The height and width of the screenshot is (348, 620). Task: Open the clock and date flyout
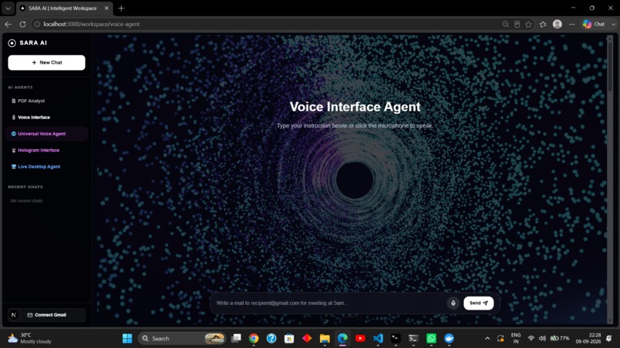[x=588, y=339]
